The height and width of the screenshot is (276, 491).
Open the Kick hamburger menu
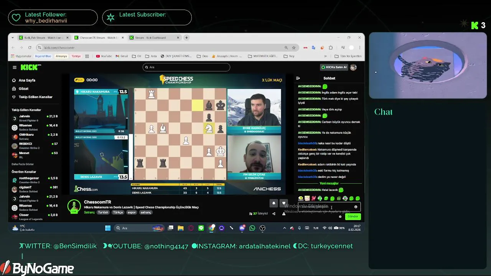(15, 67)
